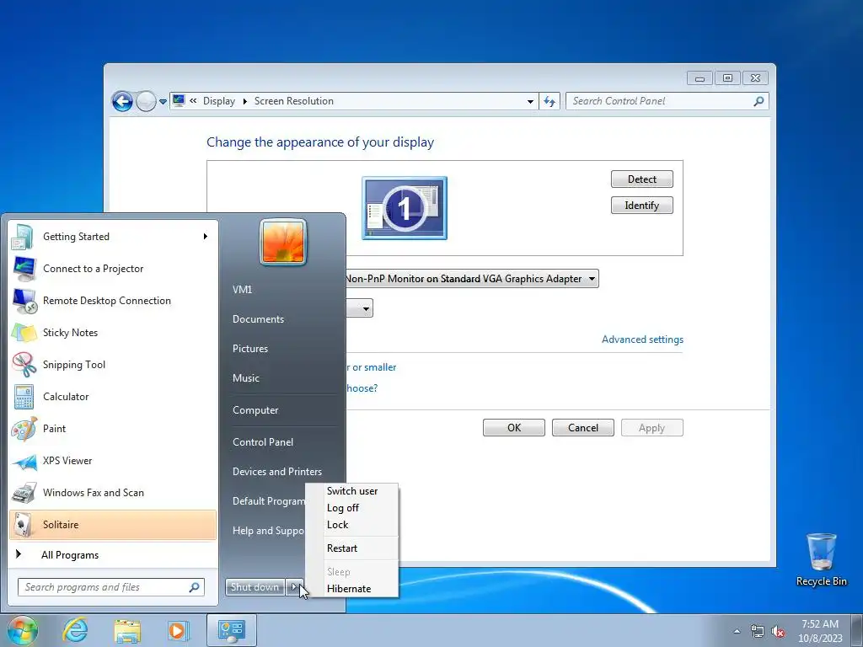Click the Identify button
Screen dimensions: 863x647
[641, 206]
